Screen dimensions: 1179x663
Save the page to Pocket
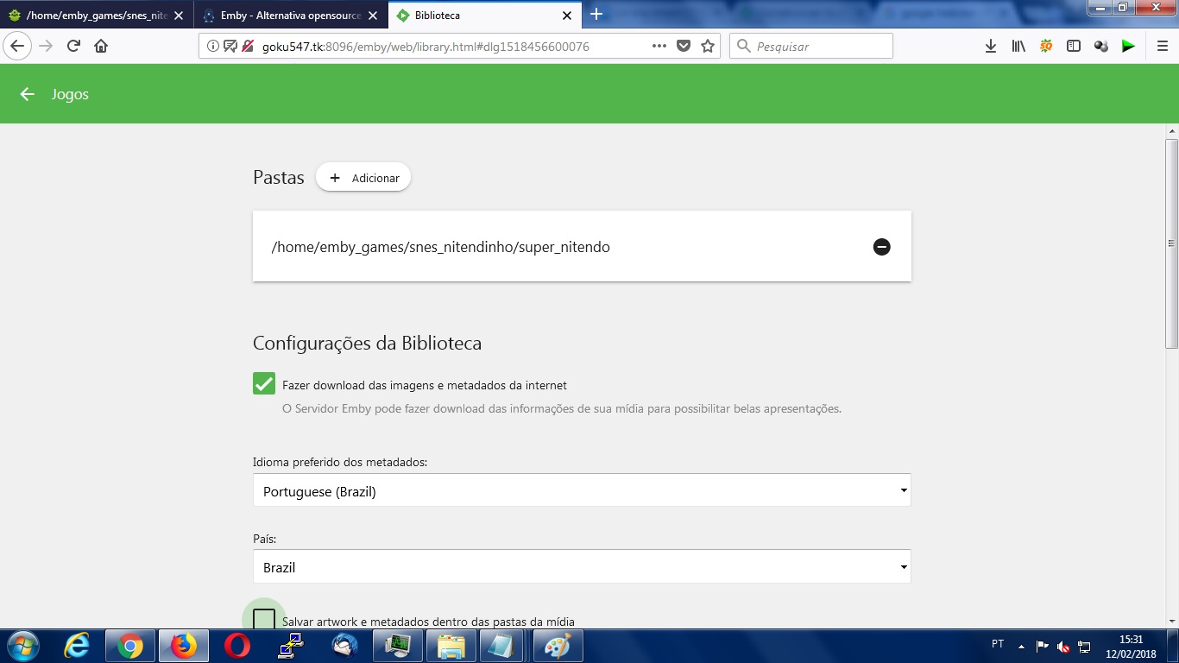(x=684, y=47)
